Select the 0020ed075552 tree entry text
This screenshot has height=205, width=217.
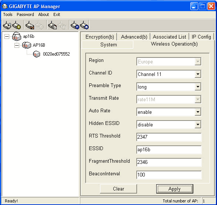click(56, 54)
